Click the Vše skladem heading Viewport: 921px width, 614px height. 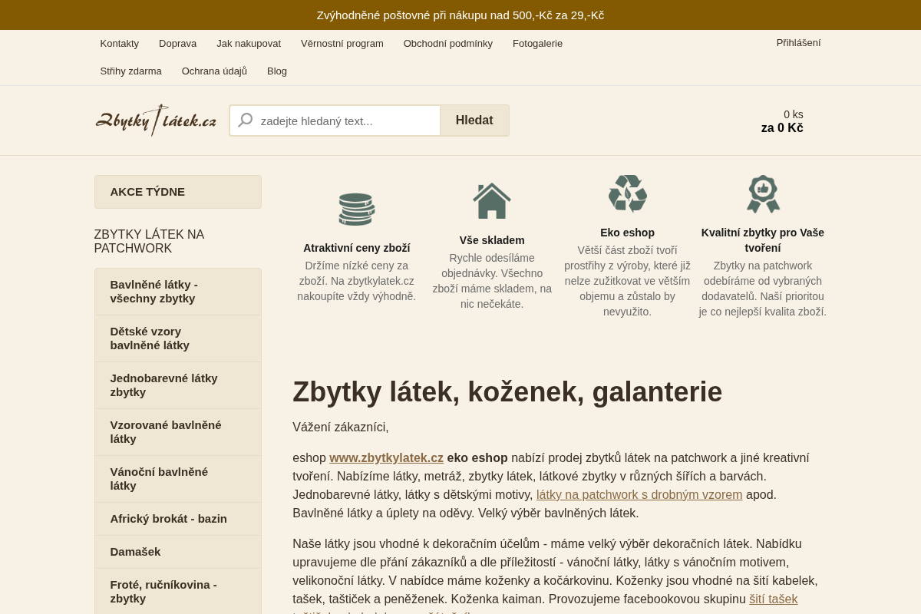[492, 240]
